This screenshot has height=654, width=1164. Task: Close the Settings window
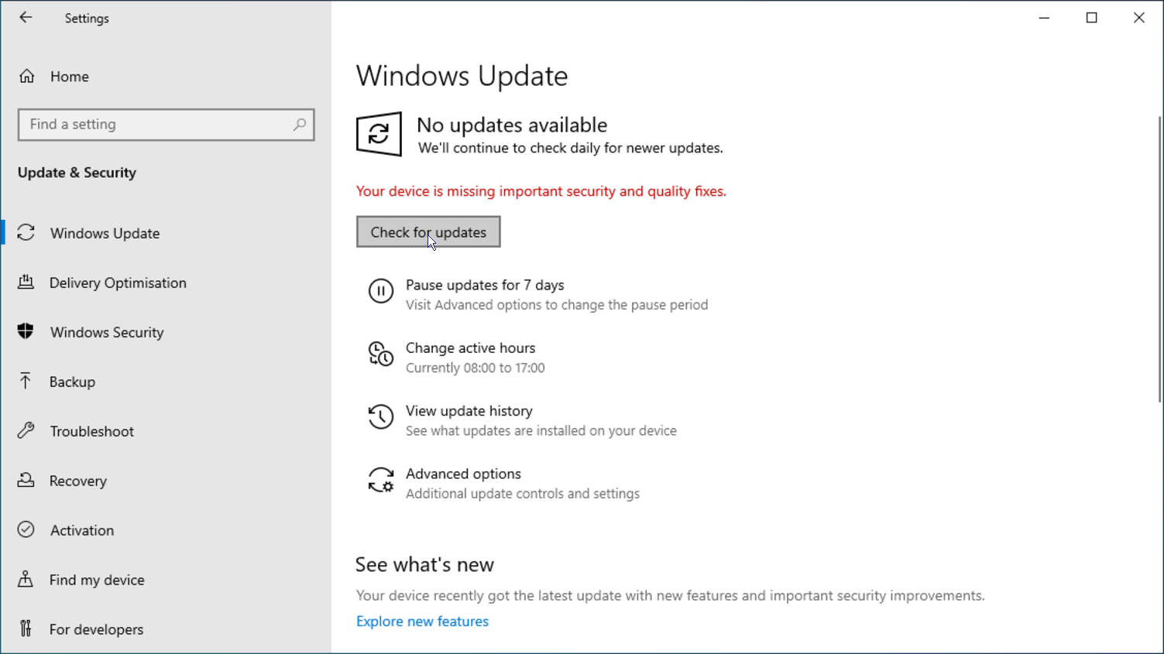(x=1139, y=18)
